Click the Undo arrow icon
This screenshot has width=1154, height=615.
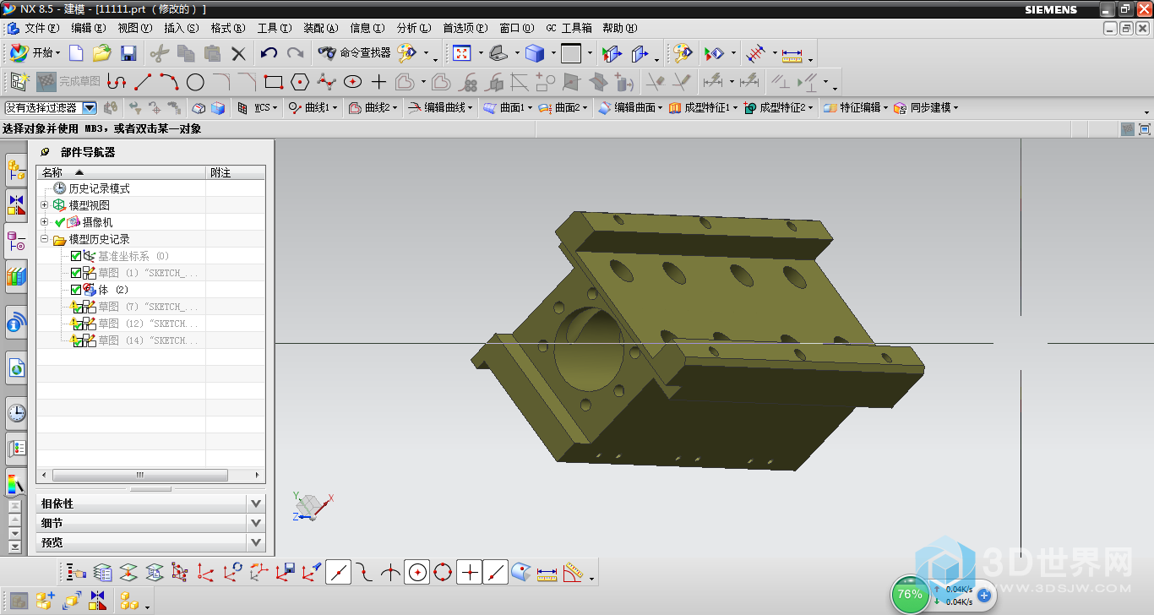[269, 53]
